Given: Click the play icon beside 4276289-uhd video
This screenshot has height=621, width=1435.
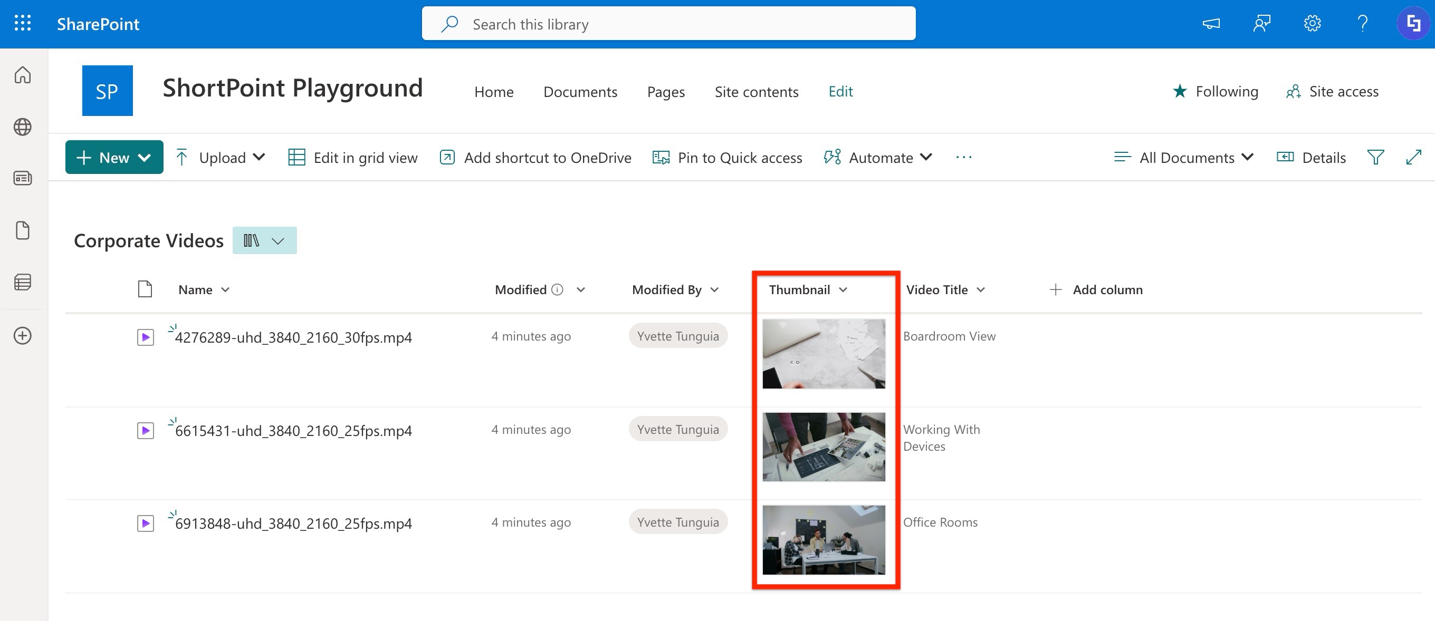Looking at the screenshot, I should (x=145, y=337).
